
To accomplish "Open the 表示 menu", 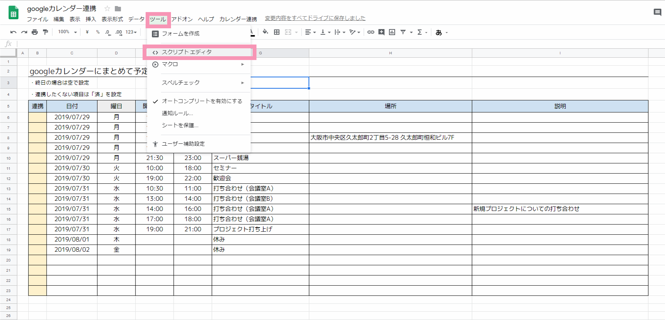I will click(x=75, y=19).
